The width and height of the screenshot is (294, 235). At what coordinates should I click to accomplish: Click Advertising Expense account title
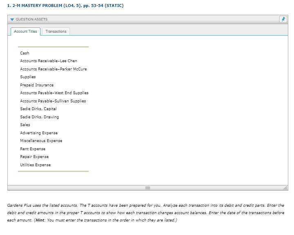click(39, 133)
